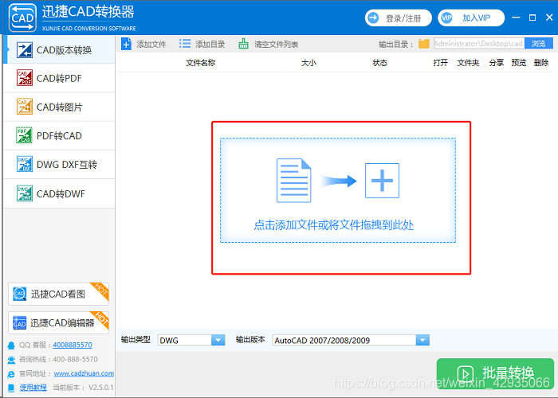This screenshot has width=558, height=398.
Task: Select CAD转DWF in the sidebar
Action: [59, 193]
